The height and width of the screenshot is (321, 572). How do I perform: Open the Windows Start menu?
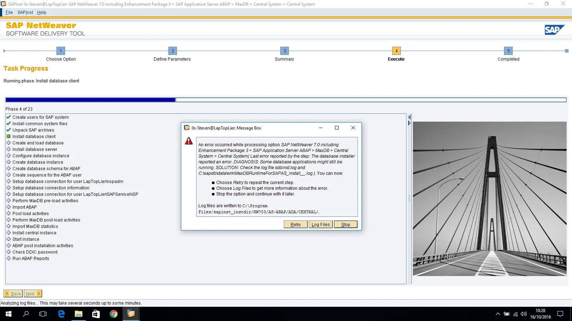9,314
